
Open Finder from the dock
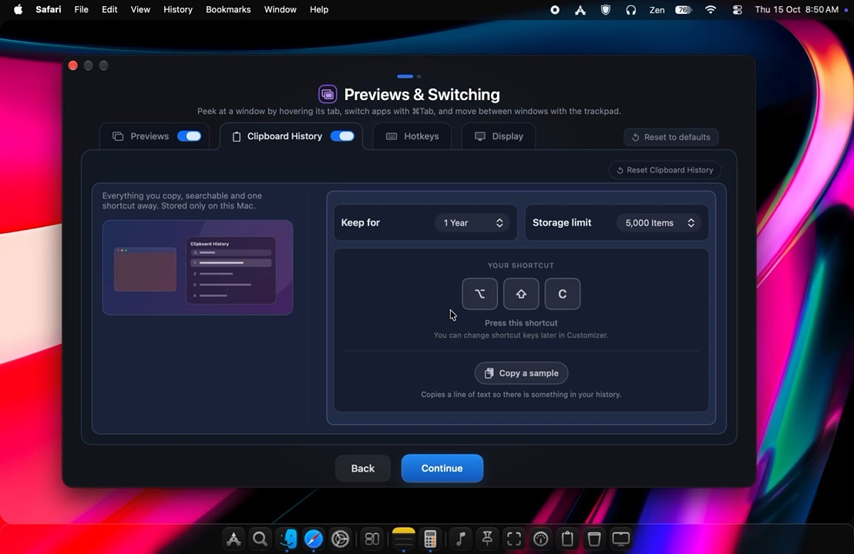click(x=287, y=539)
